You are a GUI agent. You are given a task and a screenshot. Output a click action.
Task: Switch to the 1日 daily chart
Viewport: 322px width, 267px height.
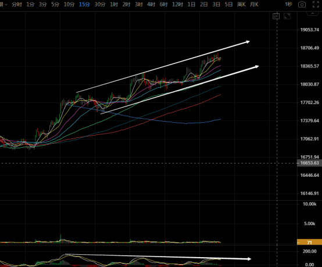coord(191,4)
